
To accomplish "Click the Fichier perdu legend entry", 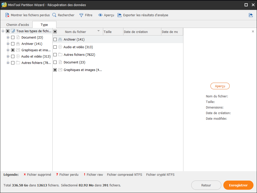I will pyautogui.click(x=67, y=174).
